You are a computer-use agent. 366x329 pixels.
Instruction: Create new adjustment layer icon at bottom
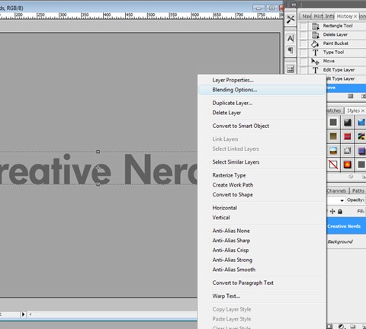point(341,326)
